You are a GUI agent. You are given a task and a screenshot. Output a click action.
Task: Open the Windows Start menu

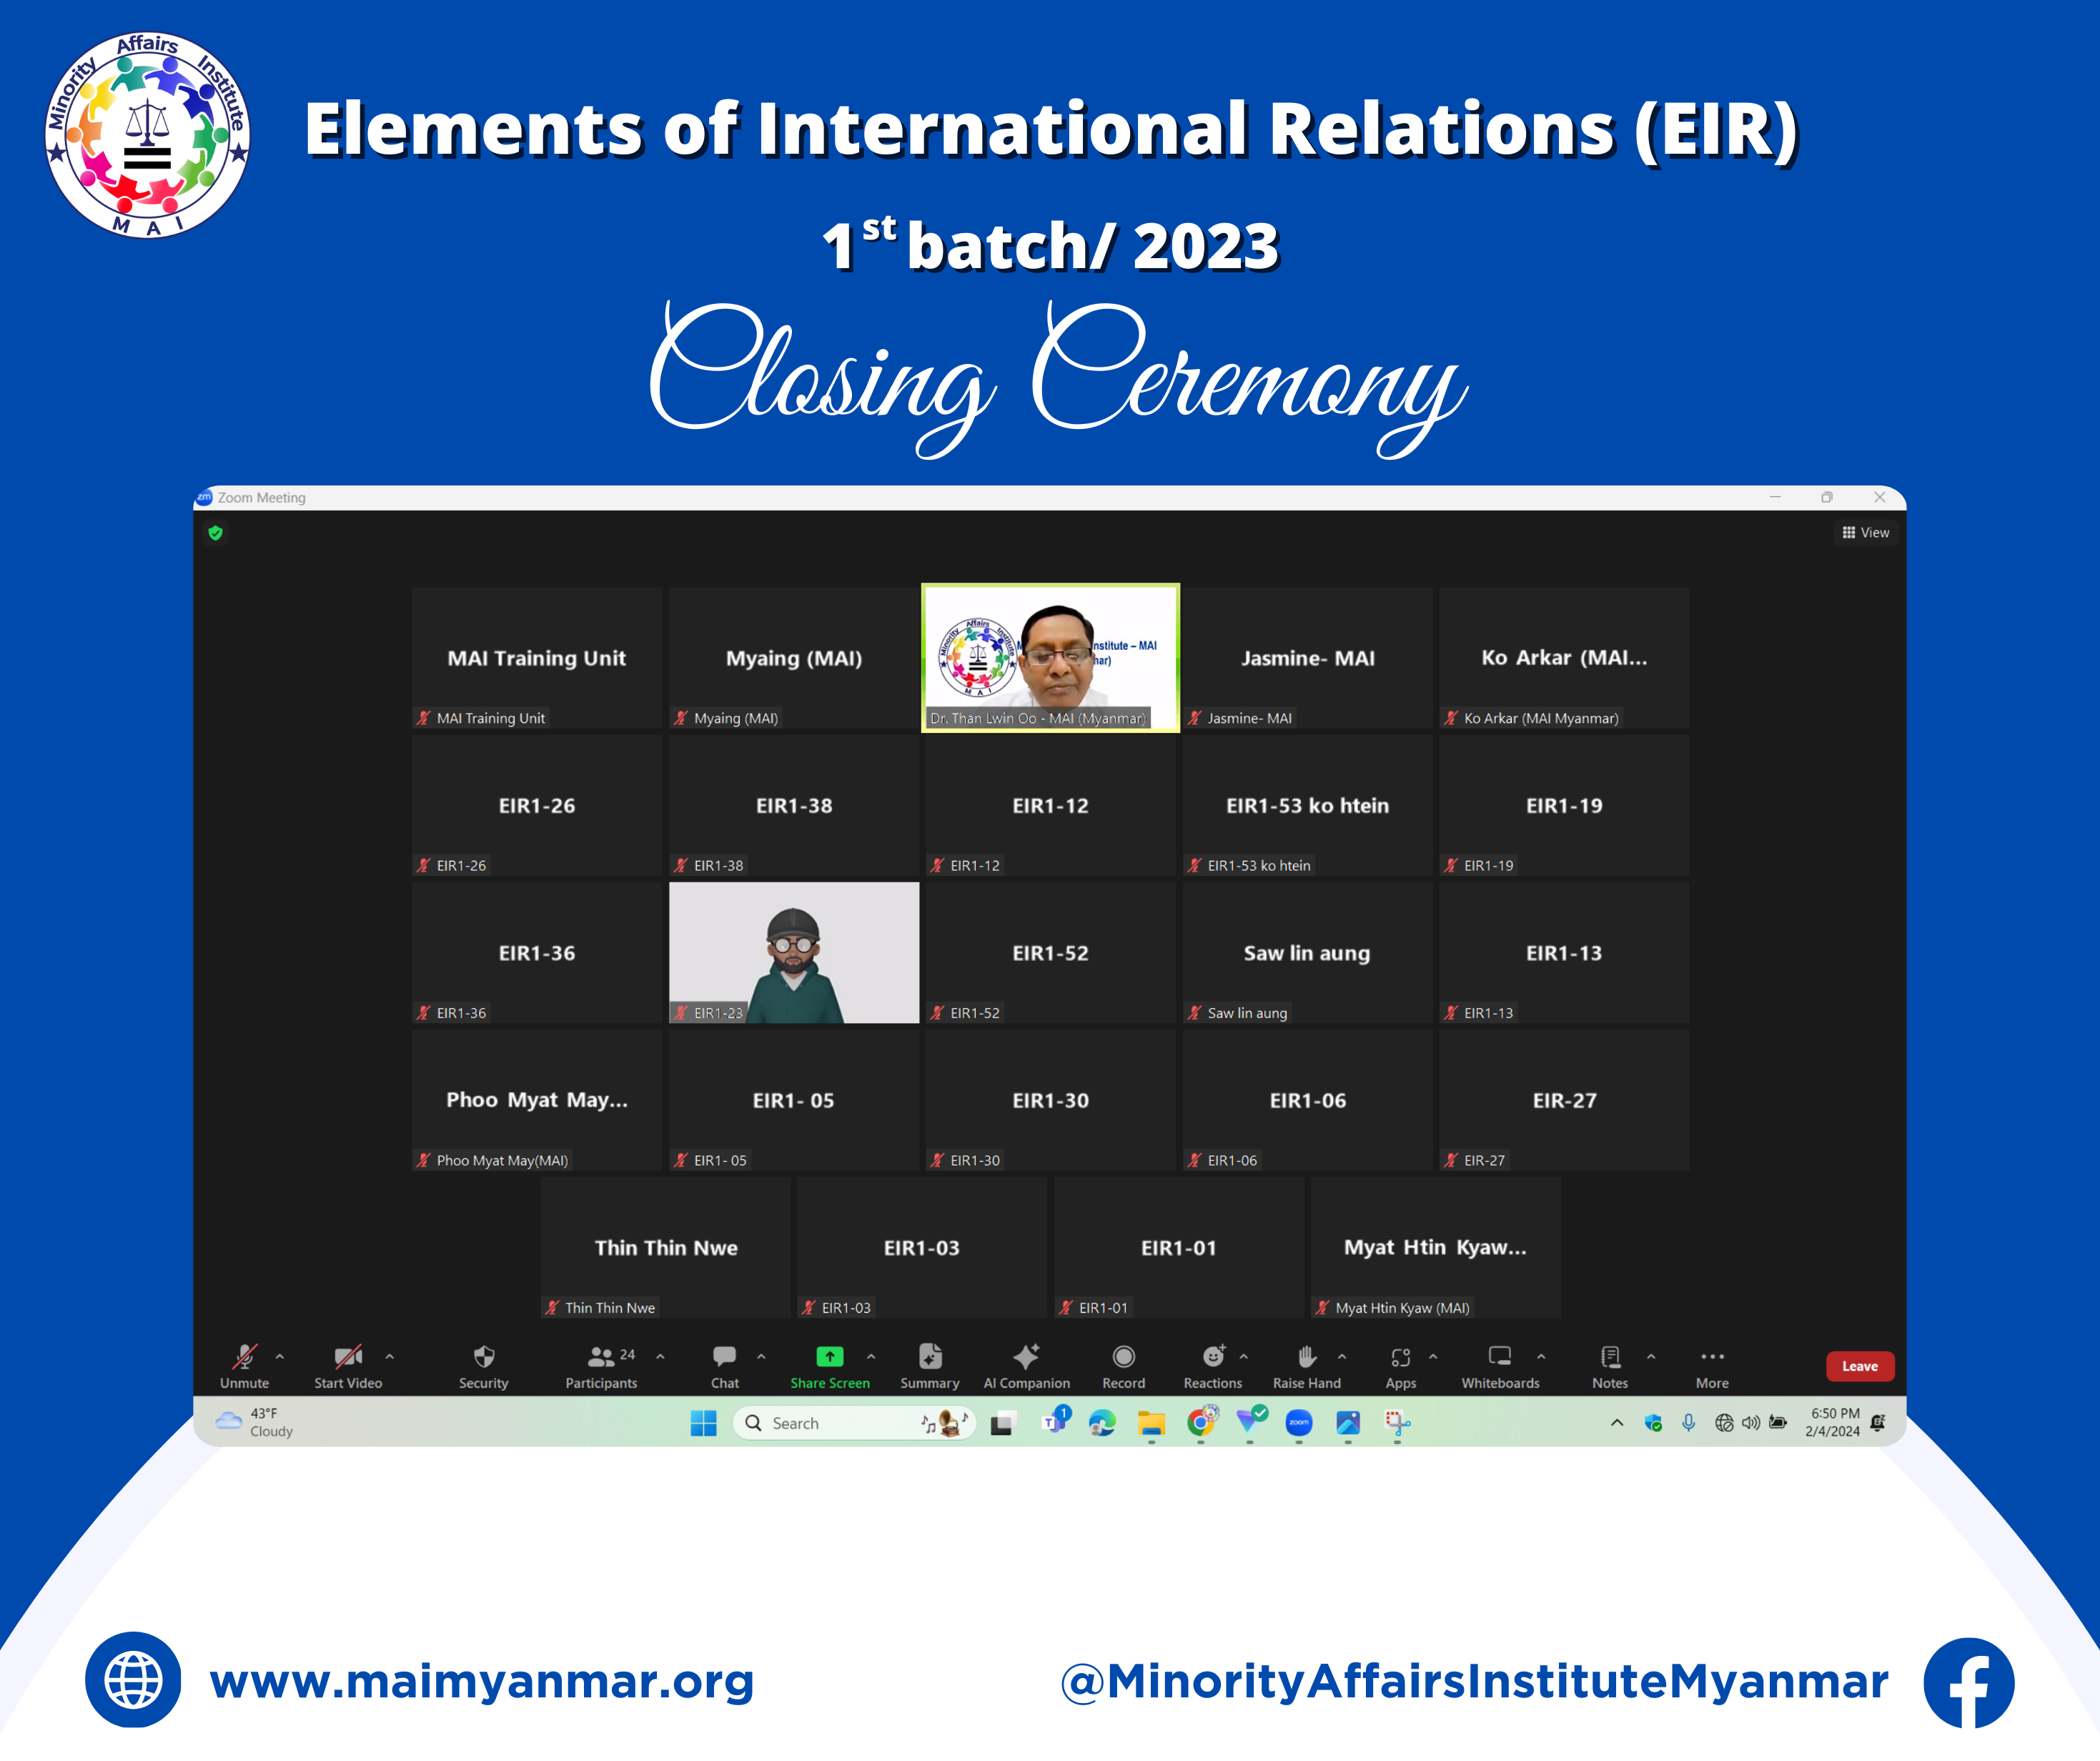(x=704, y=1423)
